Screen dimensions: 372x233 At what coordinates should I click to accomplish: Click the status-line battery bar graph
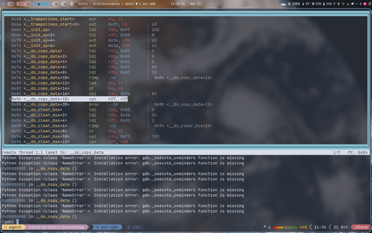285,227
